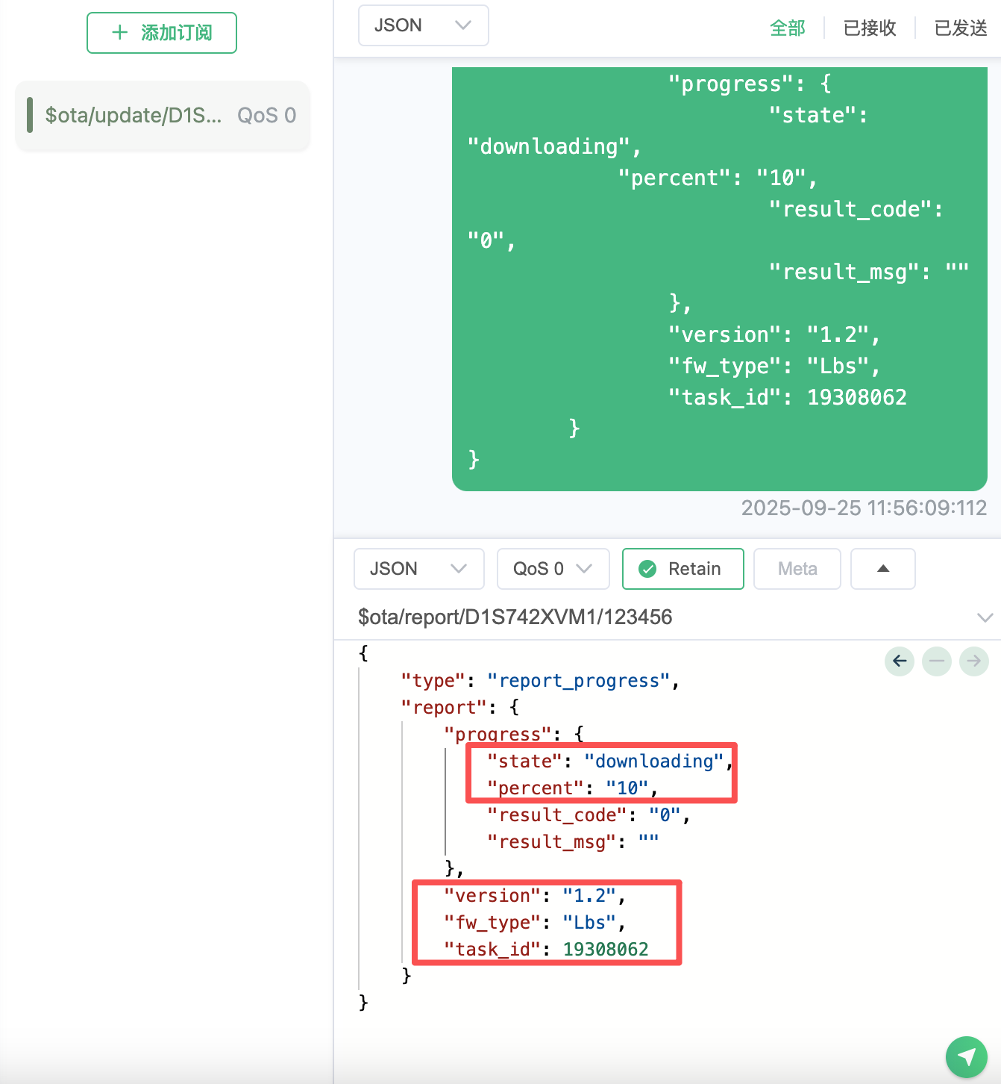Click the Retain green checkmark icon
The width and height of the screenshot is (1001, 1084).
tap(647, 569)
